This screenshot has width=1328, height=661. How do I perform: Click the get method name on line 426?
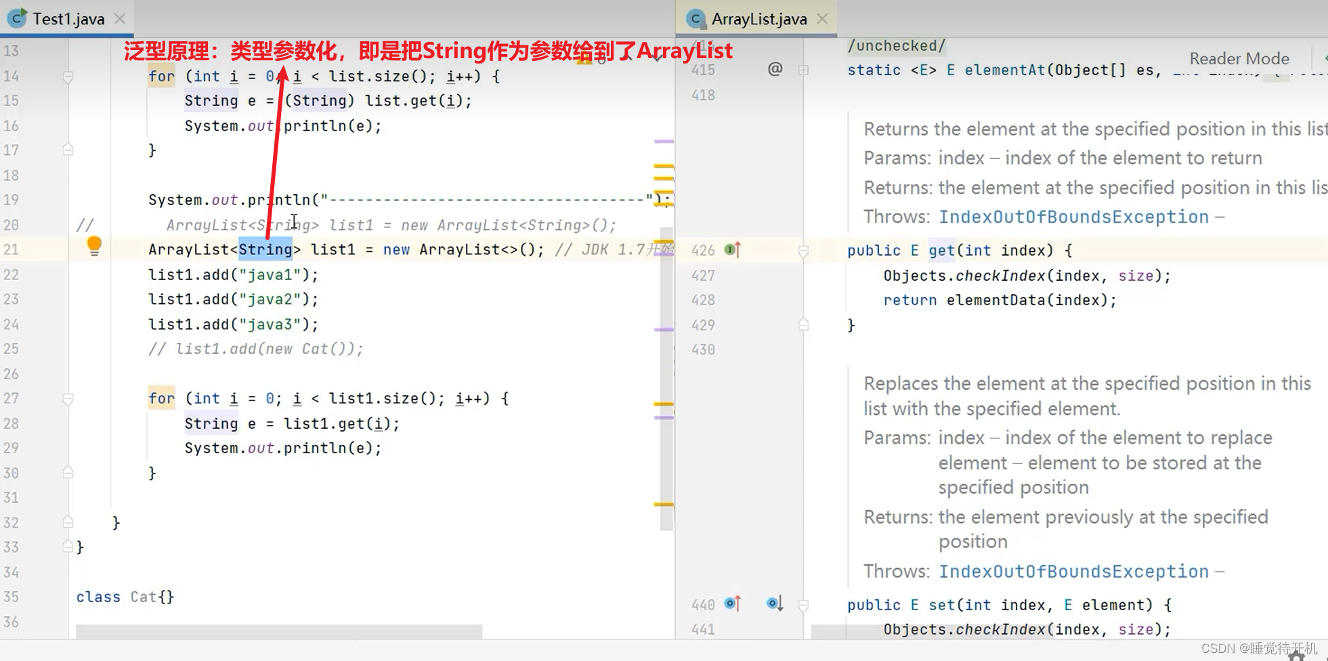coord(941,250)
